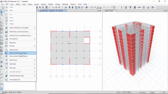168x94 pixels.
Task: Choose Move Joints/Frames/Shells menu item
Action: point(20,56)
